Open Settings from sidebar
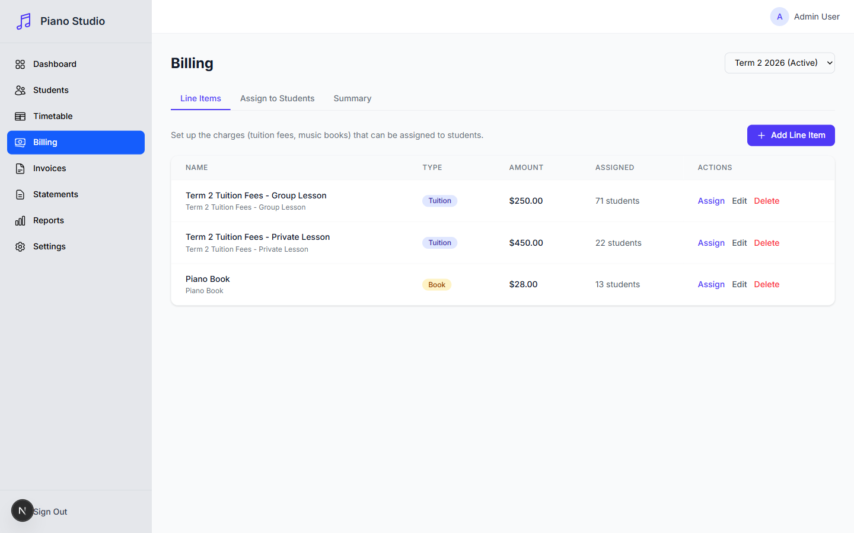Image resolution: width=854 pixels, height=533 pixels. [76, 246]
